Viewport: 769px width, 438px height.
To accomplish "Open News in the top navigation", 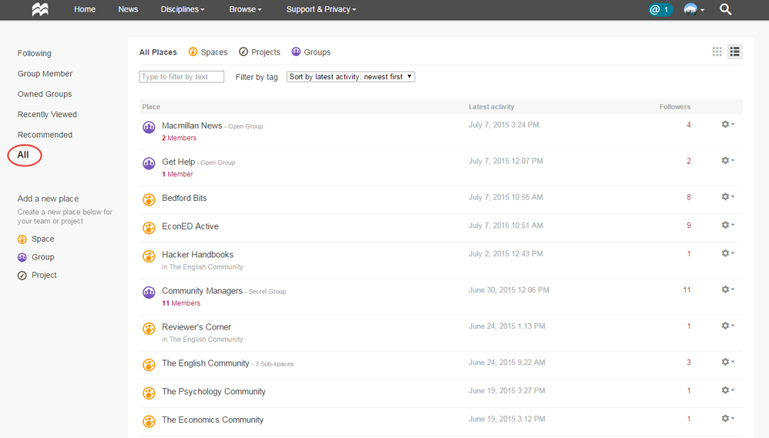I will [128, 9].
